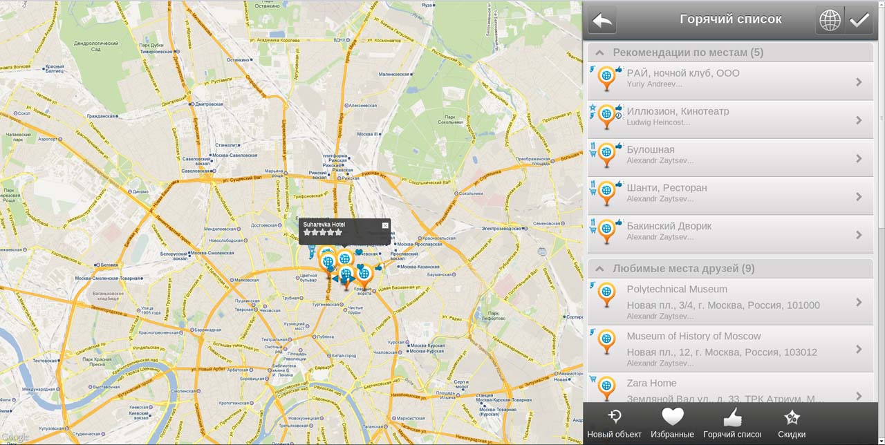The width and height of the screenshot is (885, 445).
Task: Click the pin icon beside Иллюзион, Кинотеатр
Action: pyautogui.click(x=606, y=117)
